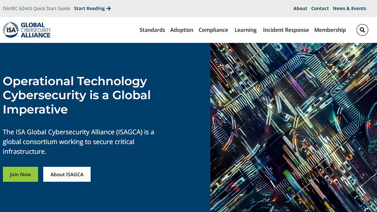Screen dimensions: 377x212
Task: Open News & Events
Action: (349, 8)
